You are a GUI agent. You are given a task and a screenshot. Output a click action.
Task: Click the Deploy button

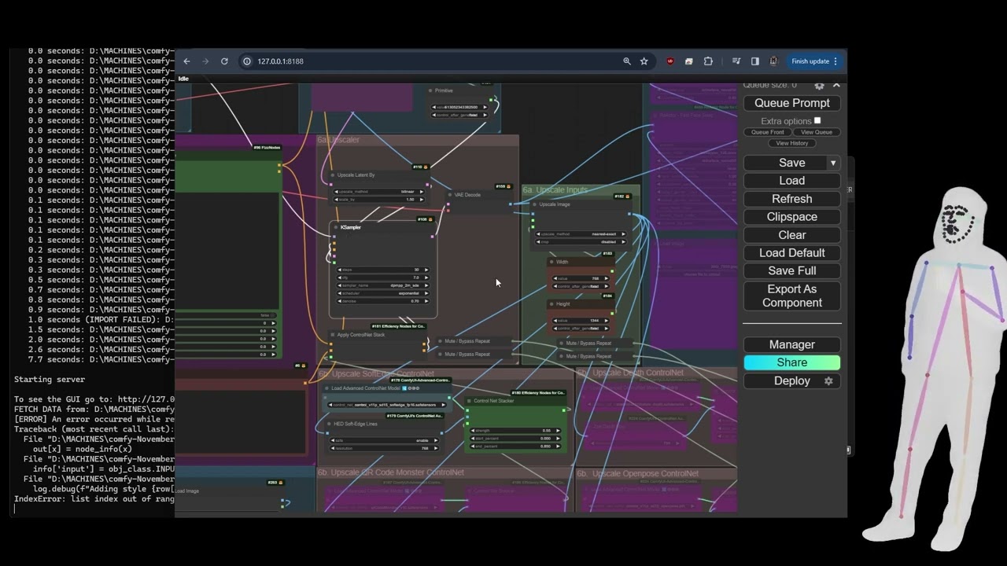(x=792, y=380)
